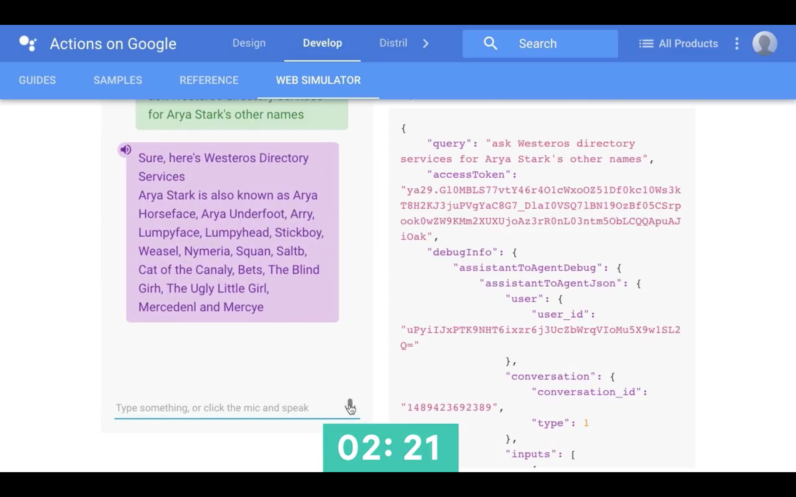Click the "accessToken" key in the JSON
This screenshot has width=796, height=497.
click(469, 175)
